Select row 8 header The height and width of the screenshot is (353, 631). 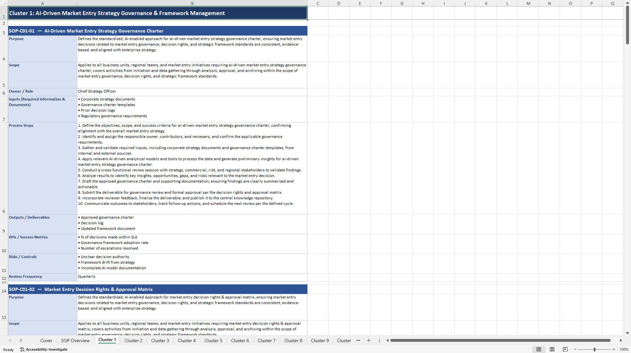tap(4, 168)
